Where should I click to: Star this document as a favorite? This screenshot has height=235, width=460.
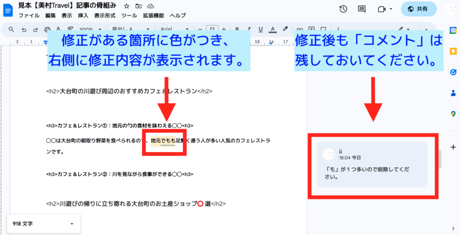tap(127, 6)
